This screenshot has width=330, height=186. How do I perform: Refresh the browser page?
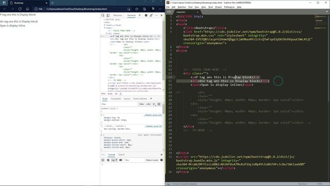(20, 9)
